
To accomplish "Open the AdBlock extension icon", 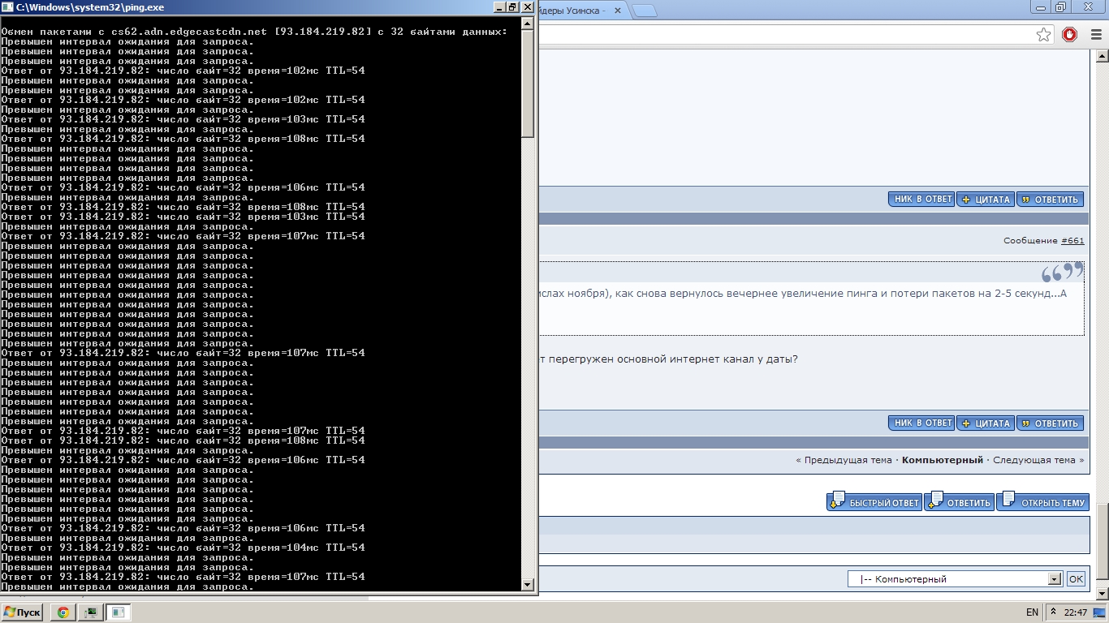I will tap(1069, 35).
